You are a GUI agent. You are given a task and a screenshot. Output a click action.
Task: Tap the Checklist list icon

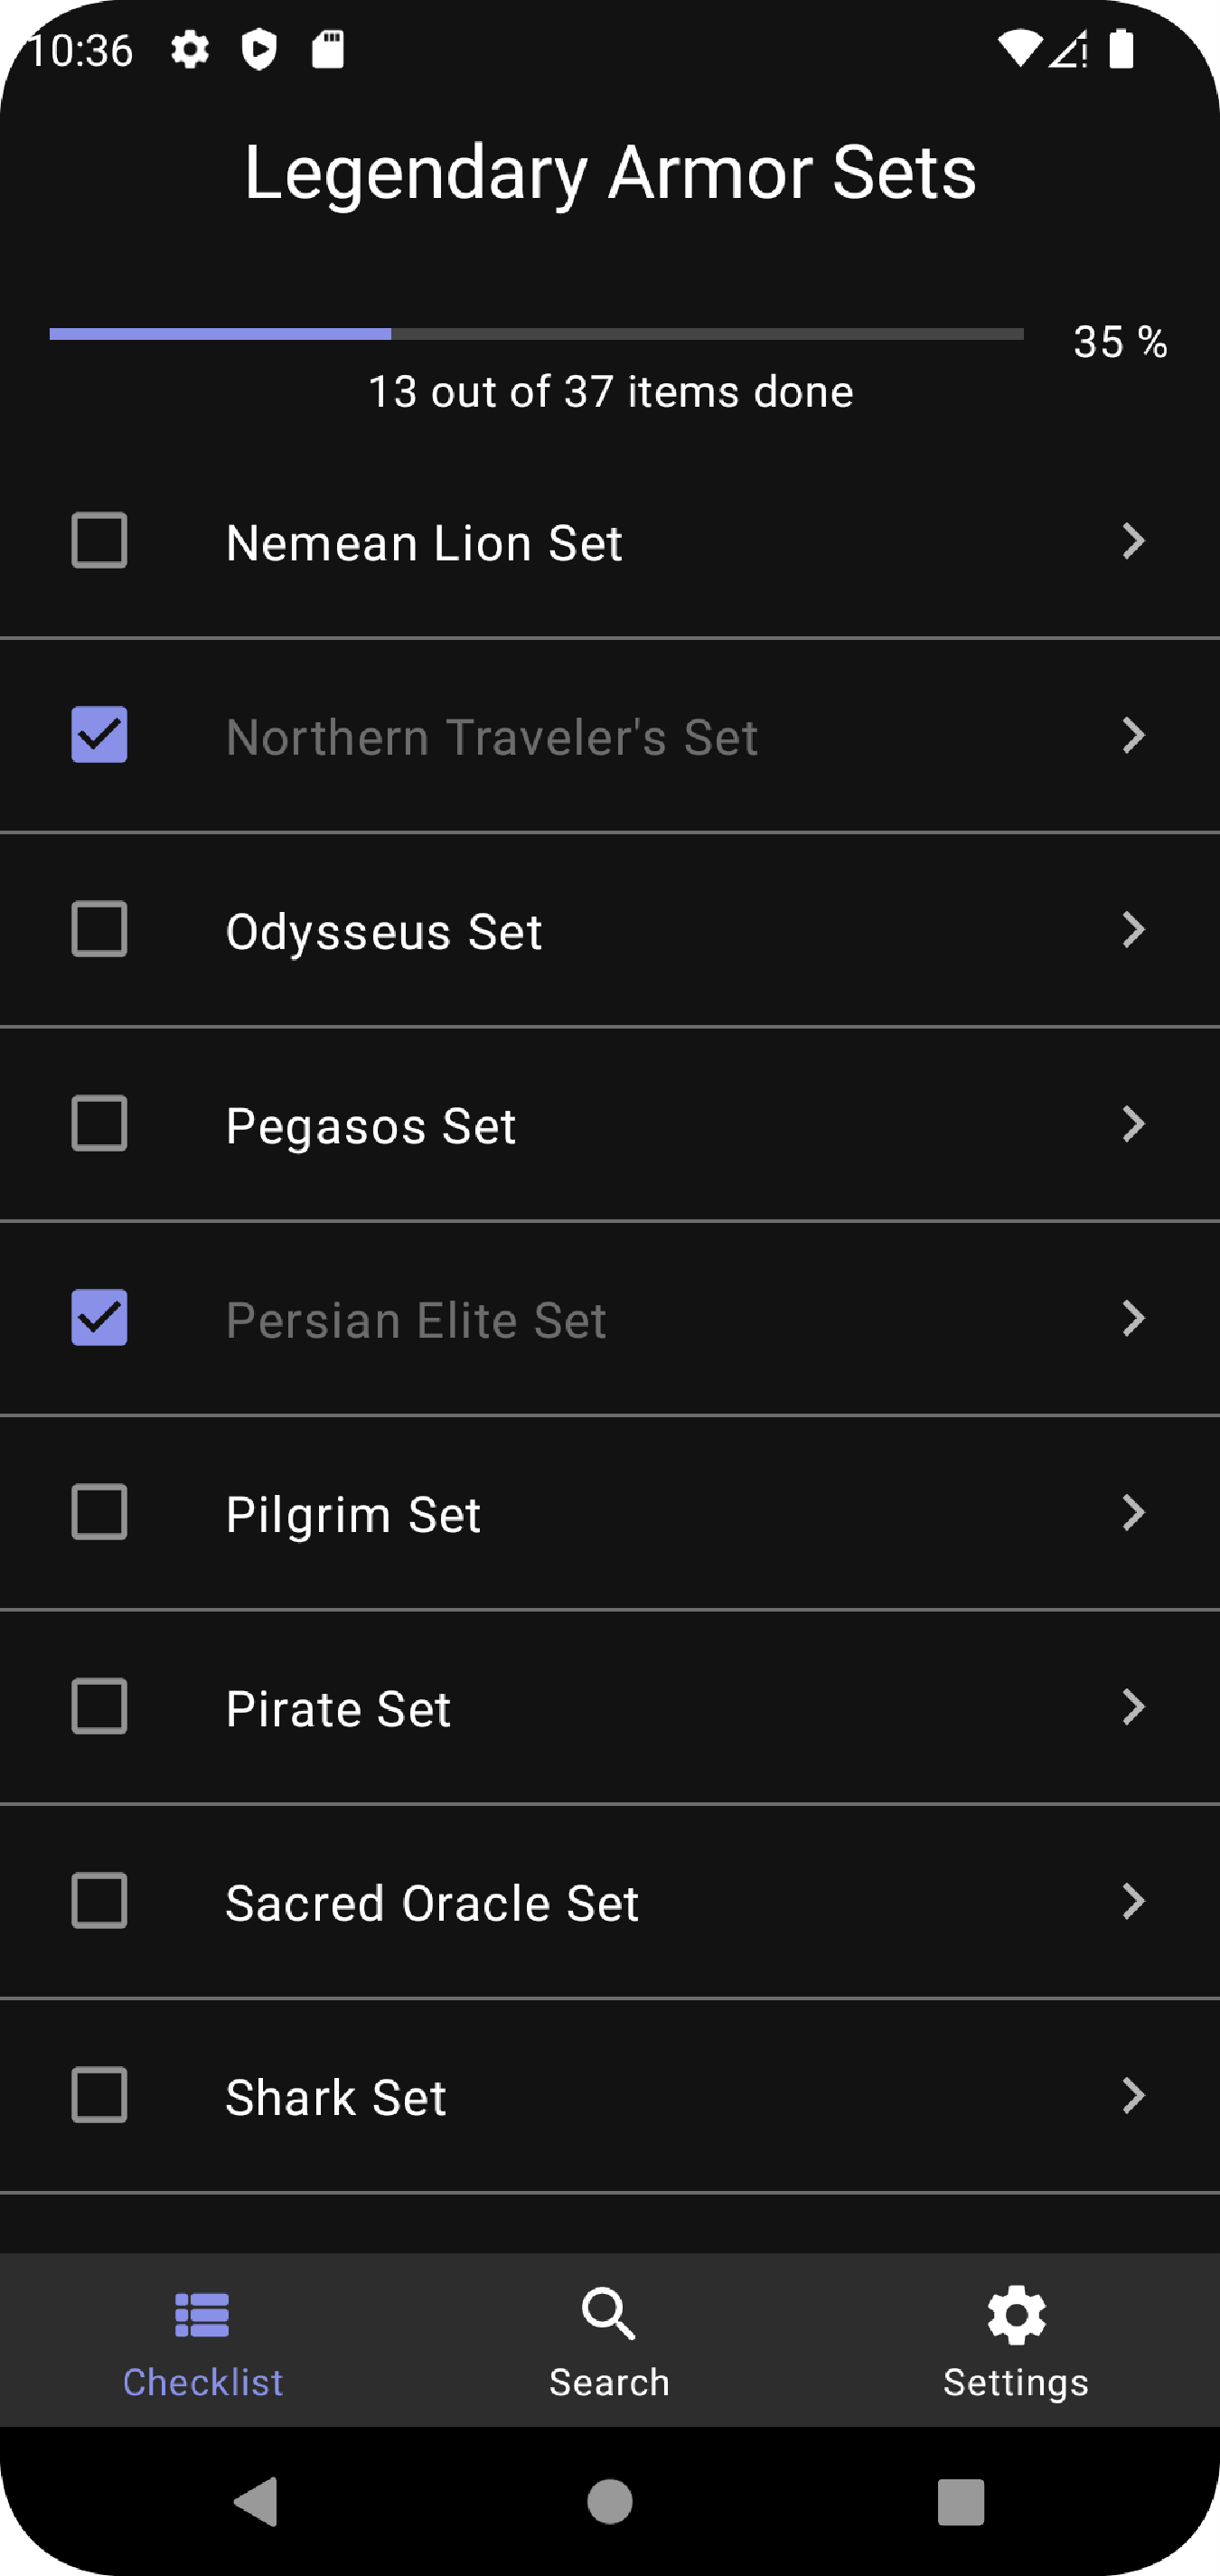[202, 2314]
